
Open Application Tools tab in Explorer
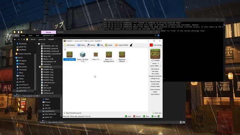point(48,36)
